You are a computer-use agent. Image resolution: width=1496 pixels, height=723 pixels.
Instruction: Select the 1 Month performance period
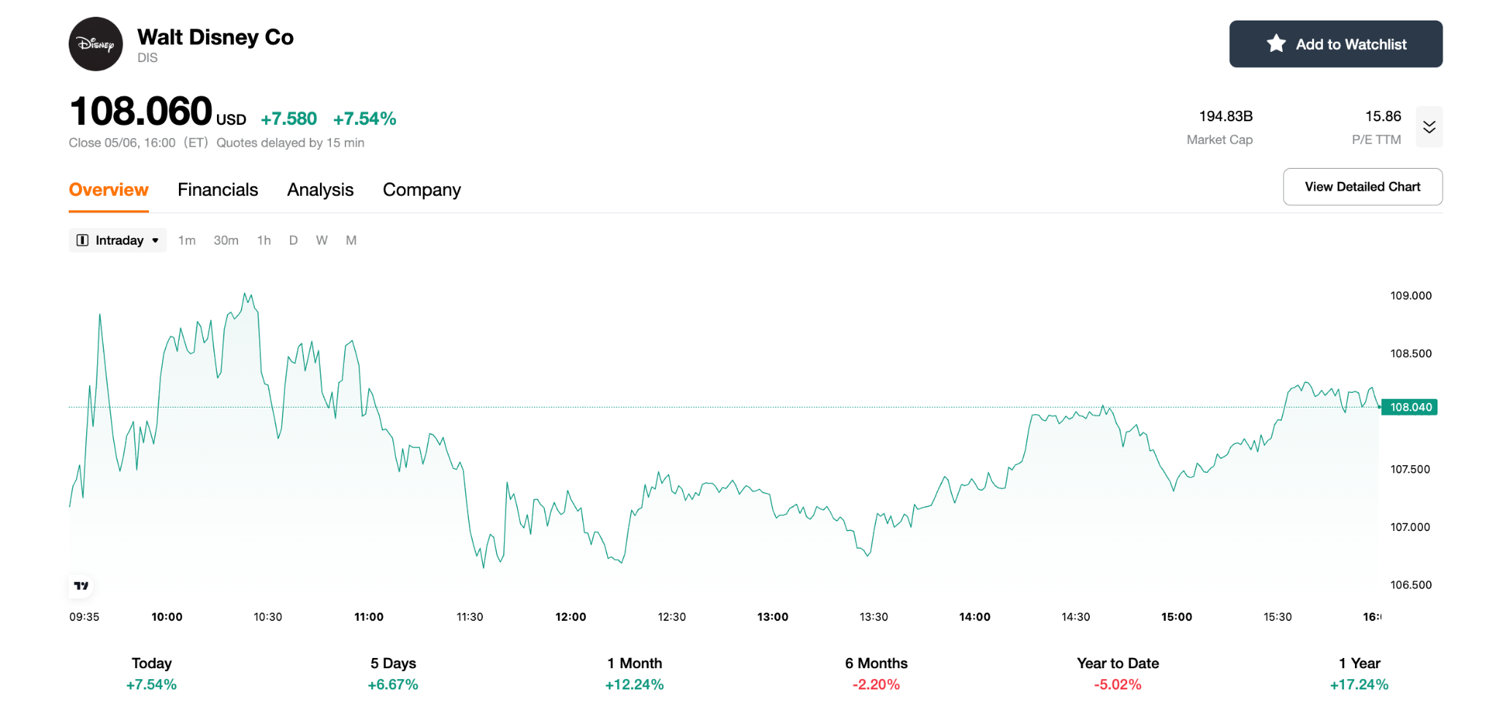coord(634,673)
